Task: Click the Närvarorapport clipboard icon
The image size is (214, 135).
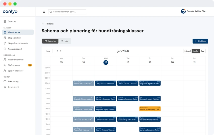Action: (x=5, y=49)
